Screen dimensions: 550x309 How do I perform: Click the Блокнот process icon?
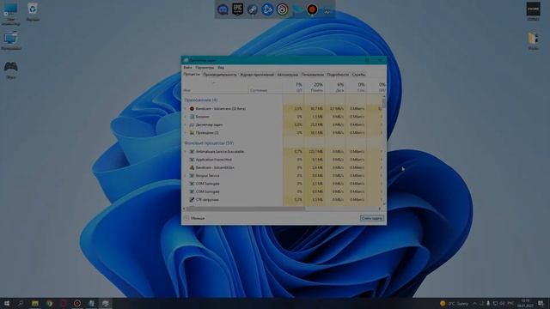pyautogui.click(x=192, y=117)
